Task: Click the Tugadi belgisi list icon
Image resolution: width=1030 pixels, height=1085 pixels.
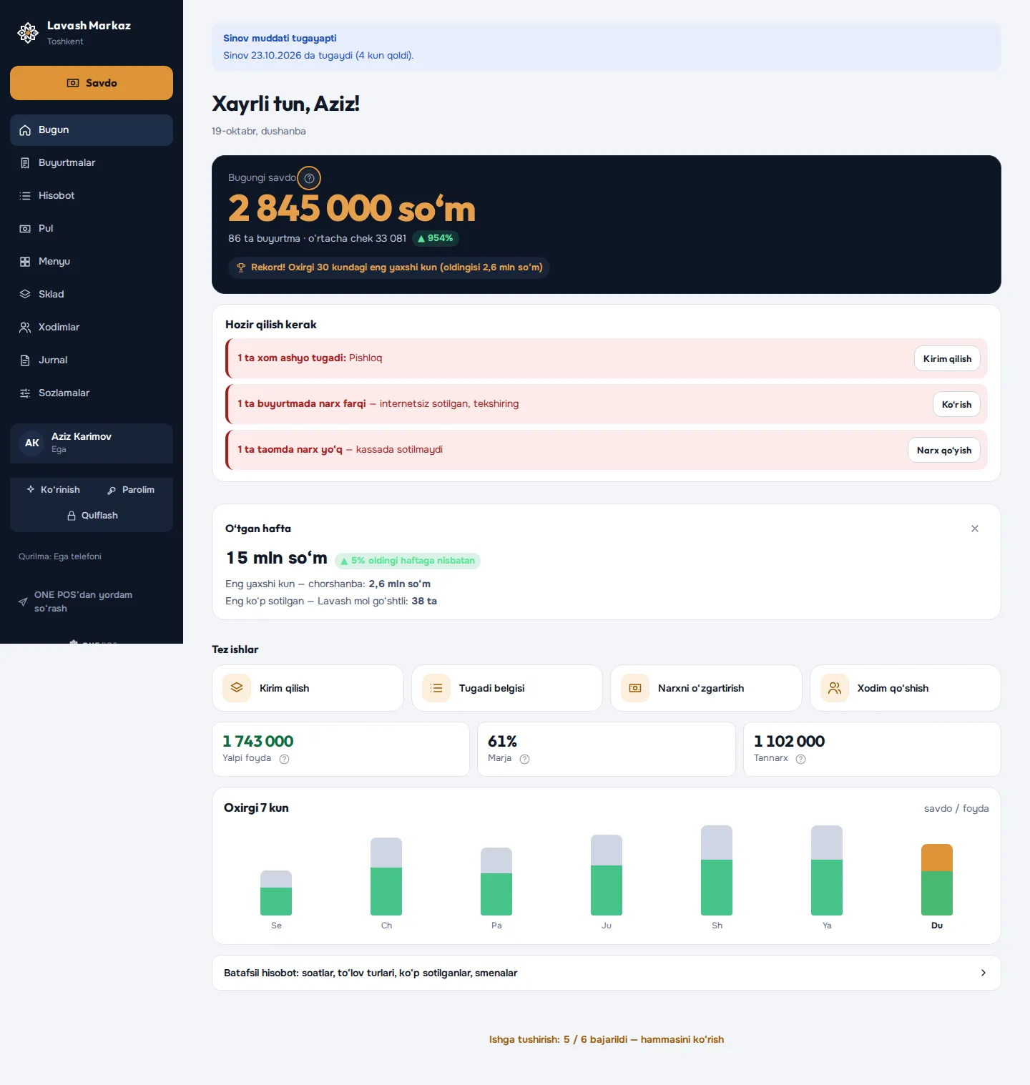Action: point(436,688)
